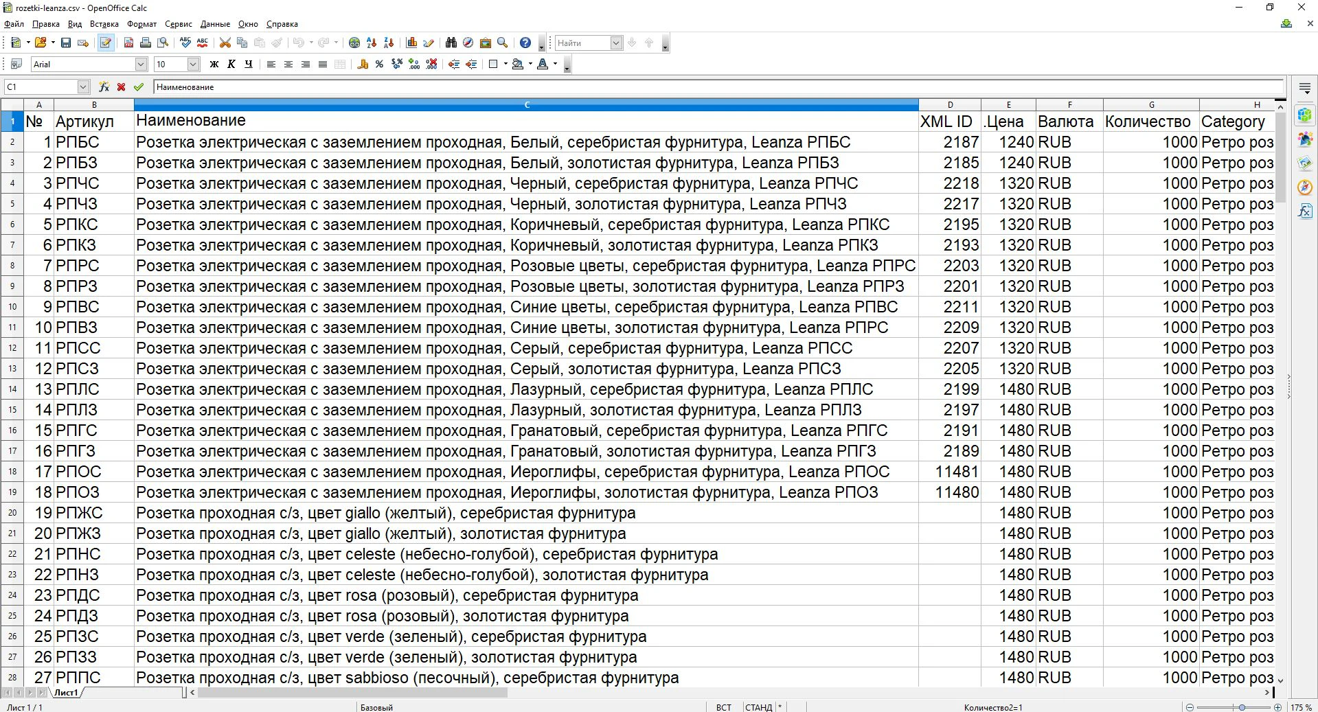Open the Данные menu
The width and height of the screenshot is (1318, 712).
point(215,24)
